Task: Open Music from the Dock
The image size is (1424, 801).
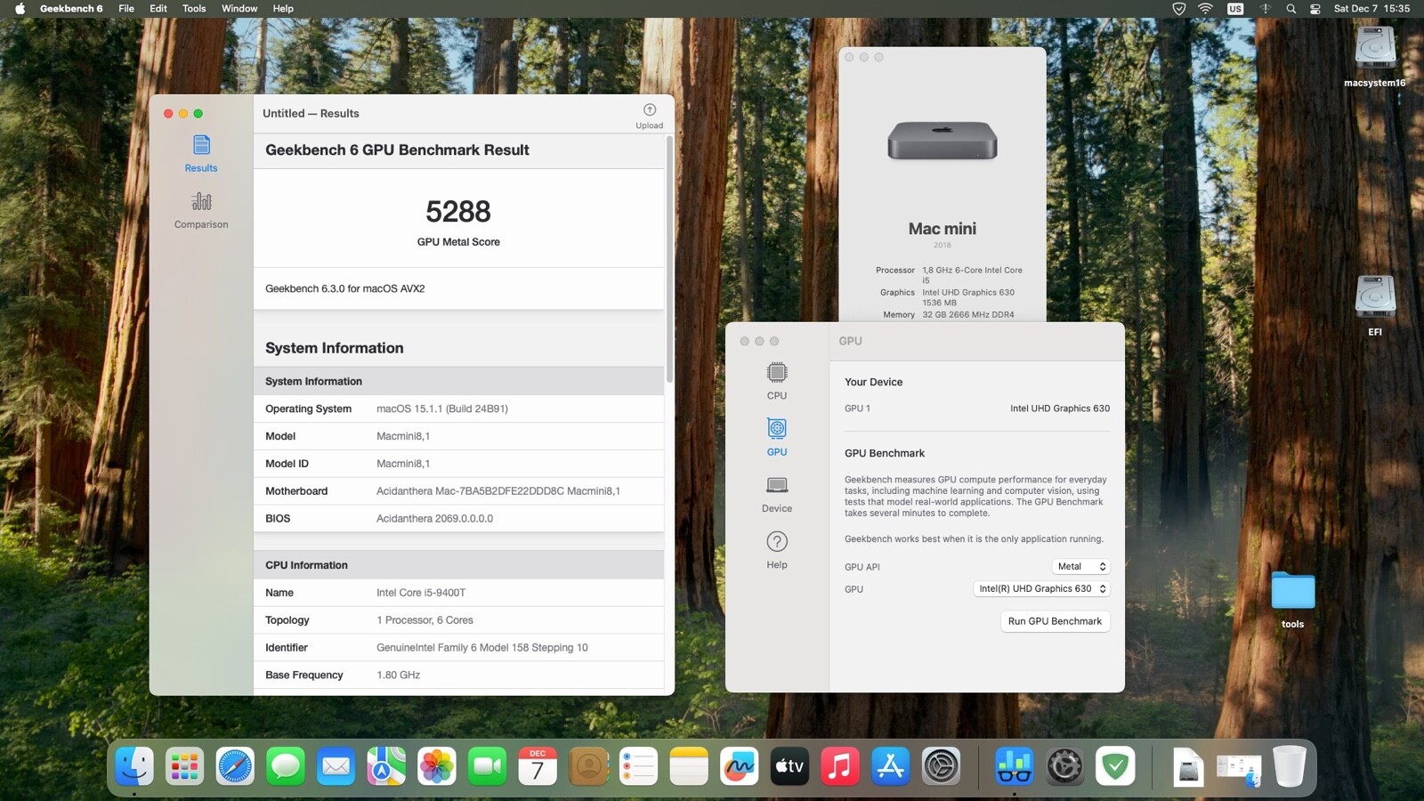Action: pyautogui.click(x=840, y=766)
